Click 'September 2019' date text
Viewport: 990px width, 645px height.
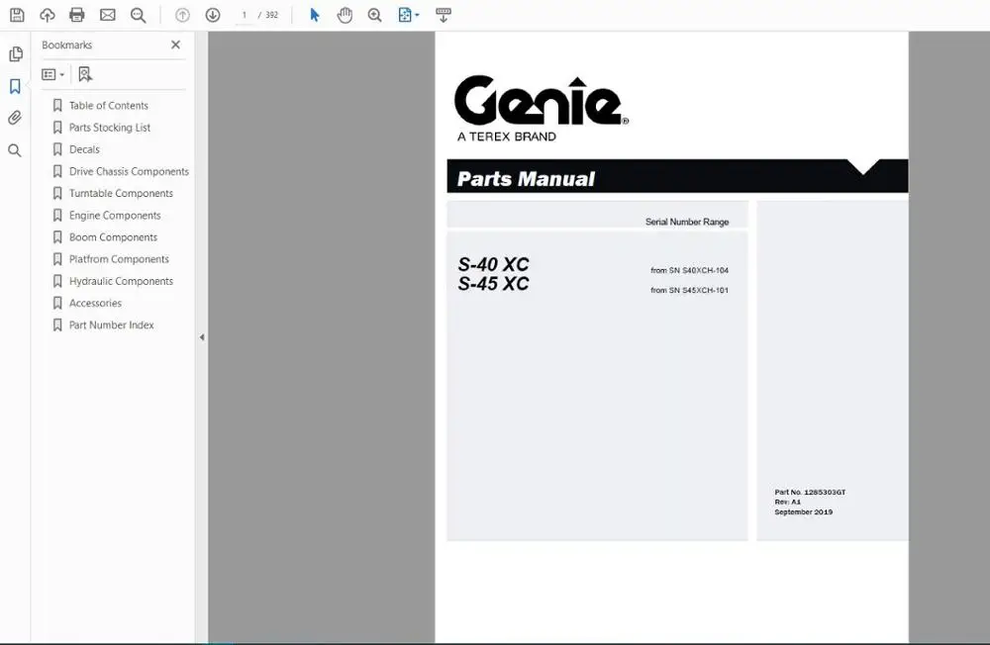tap(804, 511)
